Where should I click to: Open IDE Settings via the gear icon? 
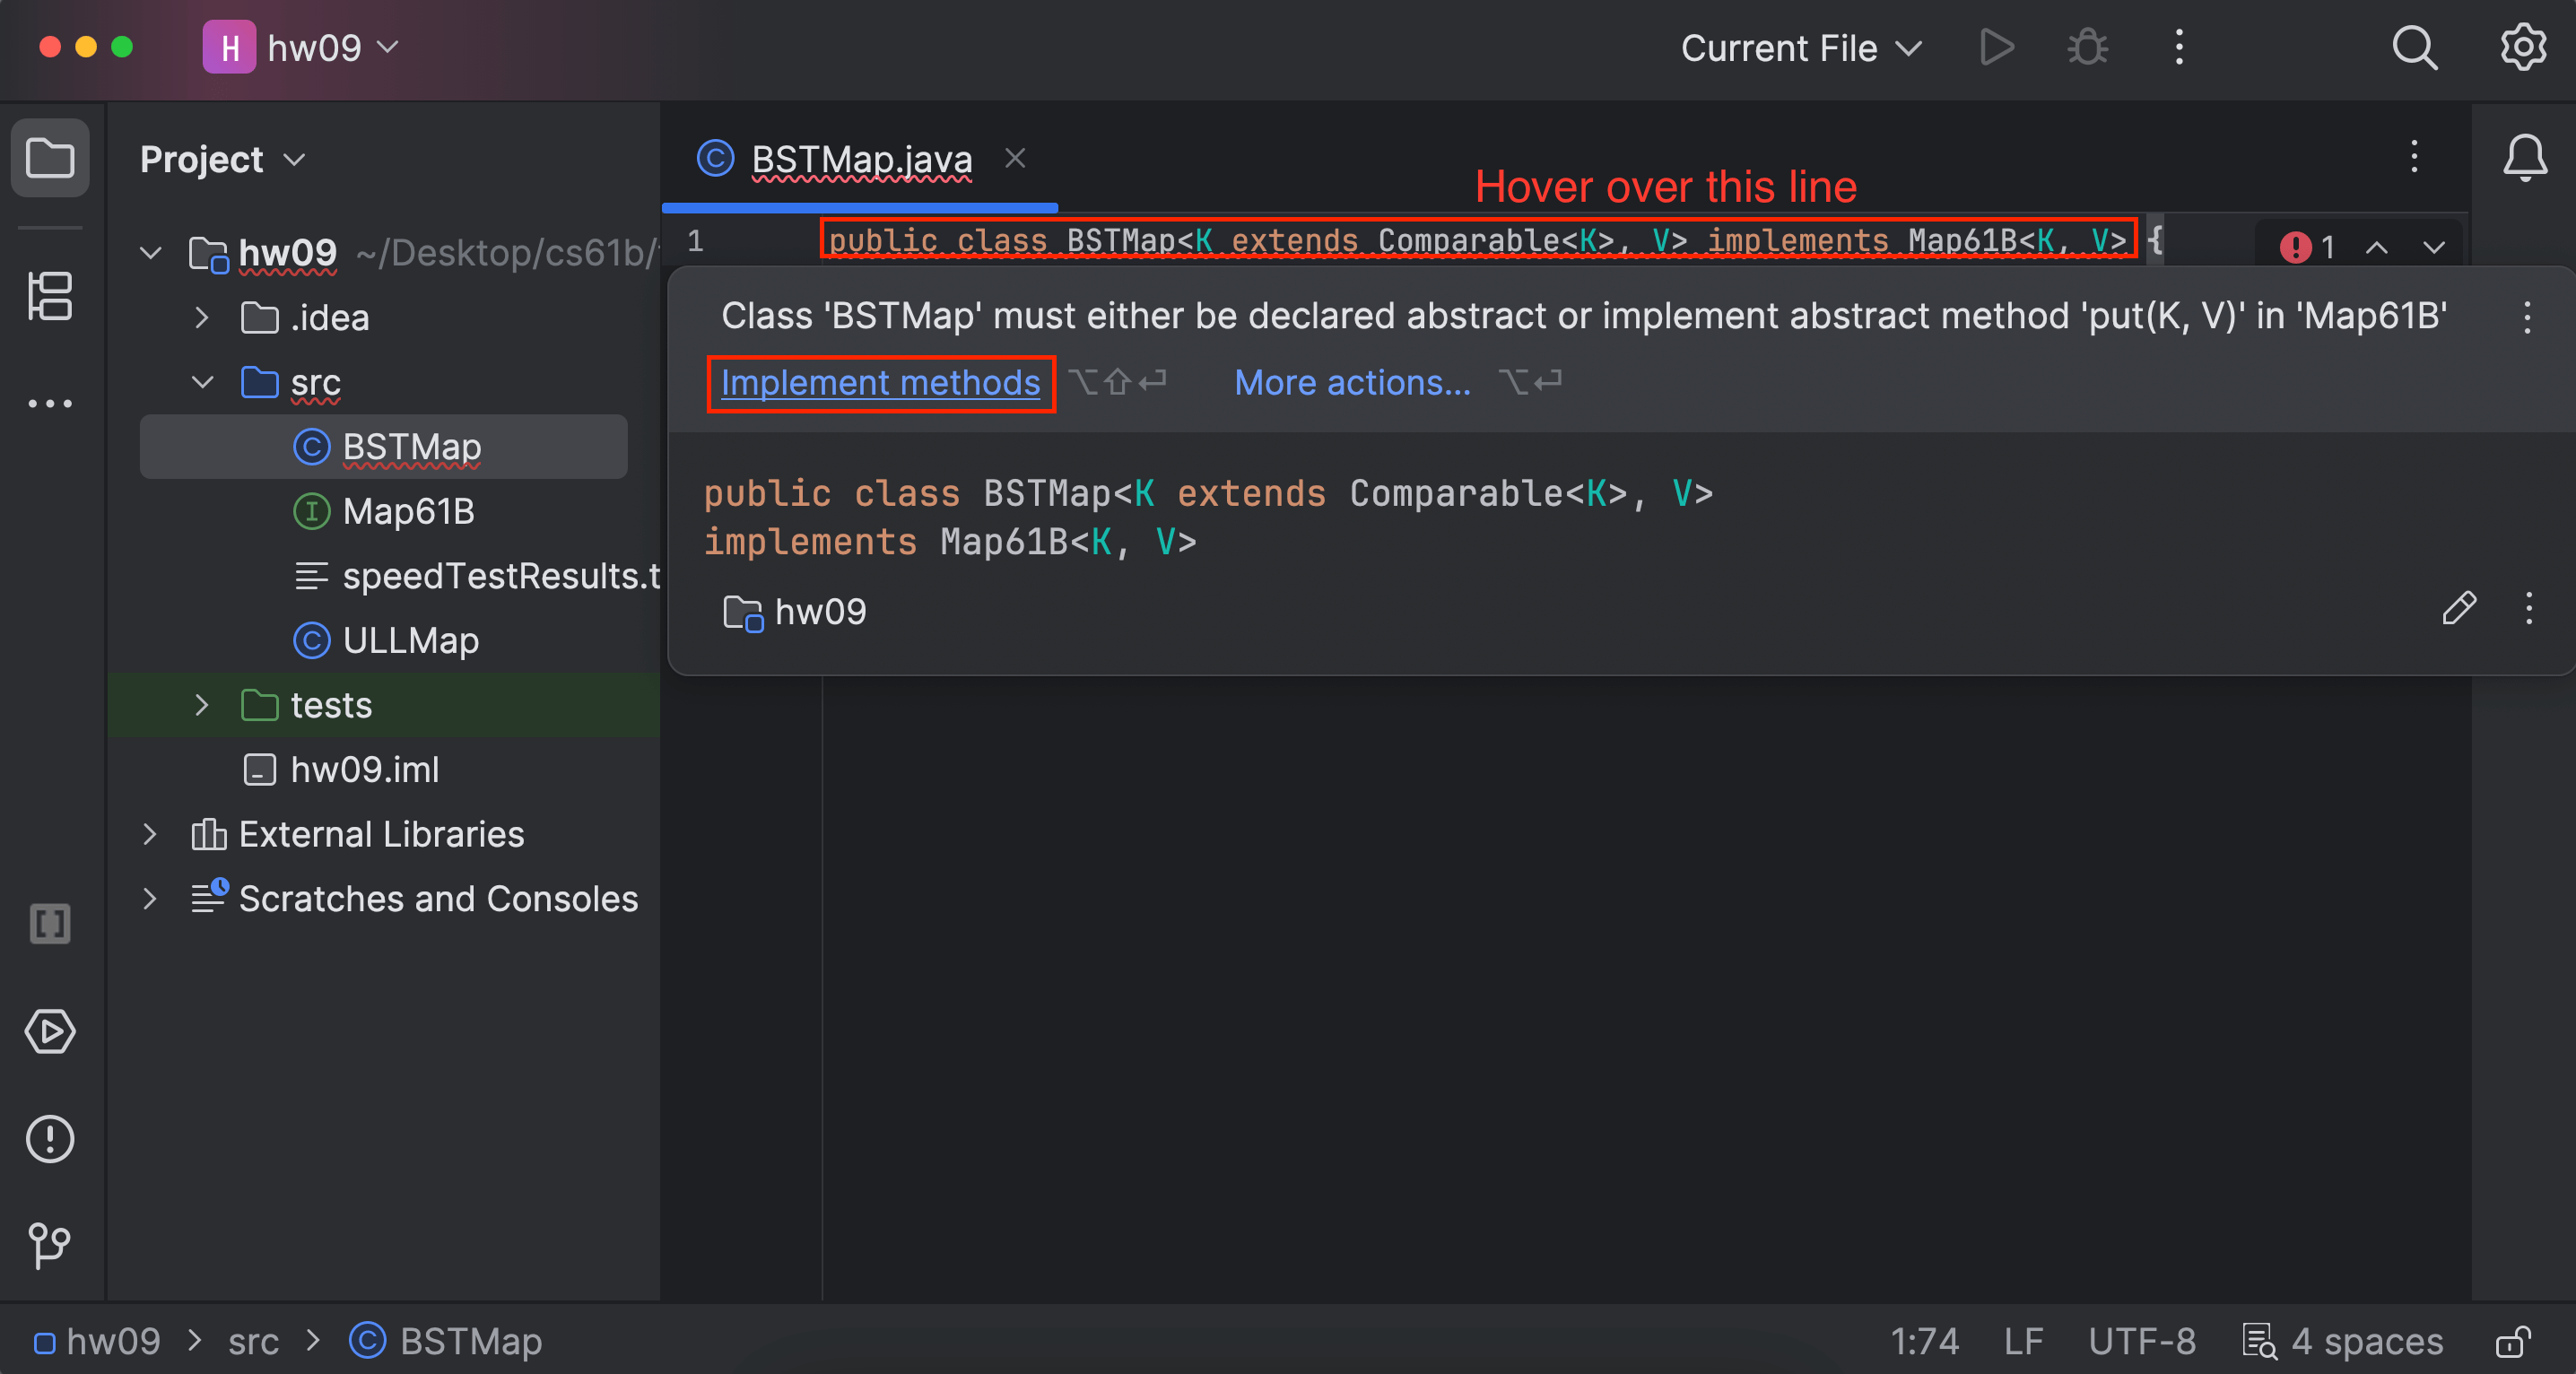pyautogui.click(x=2522, y=47)
